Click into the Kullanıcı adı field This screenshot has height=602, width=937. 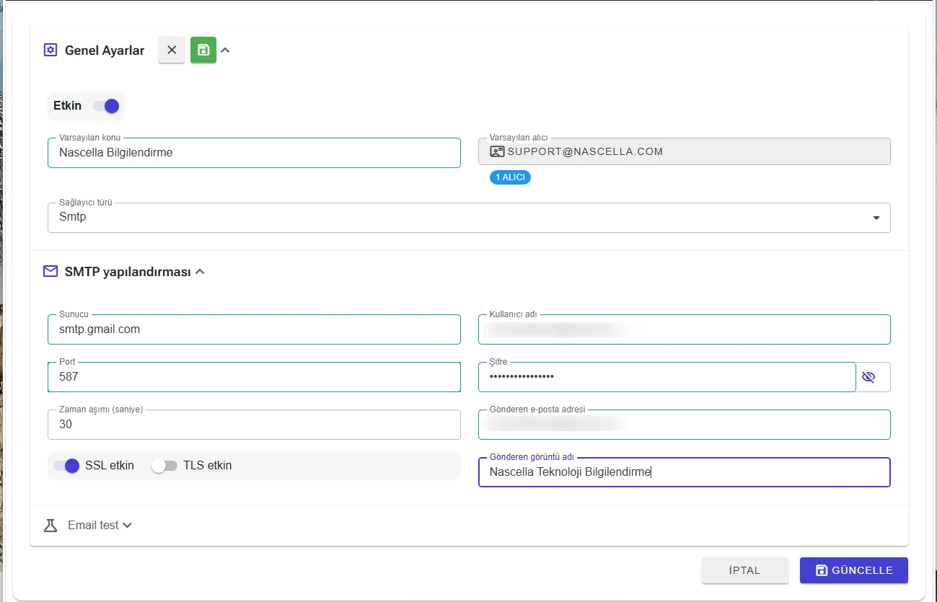coord(684,329)
